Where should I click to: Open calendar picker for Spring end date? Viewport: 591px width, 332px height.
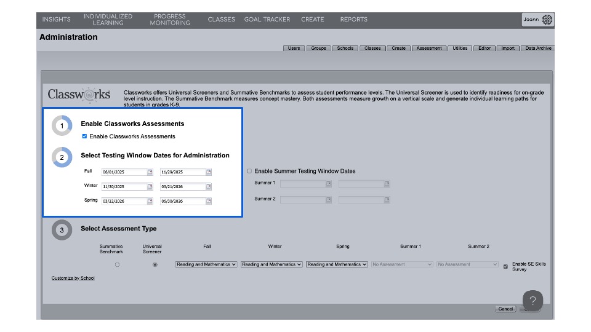tap(209, 201)
